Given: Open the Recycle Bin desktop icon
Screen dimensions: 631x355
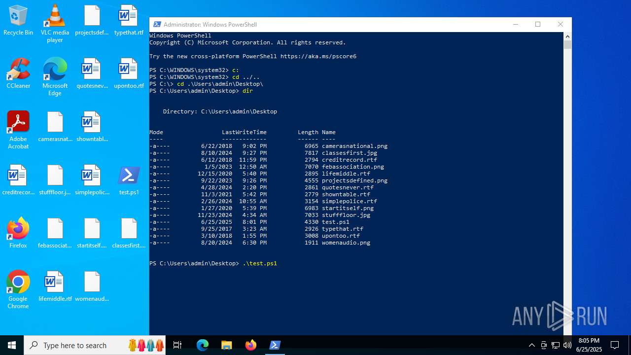Looking at the screenshot, I should pyautogui.click(x=18, y=21).
